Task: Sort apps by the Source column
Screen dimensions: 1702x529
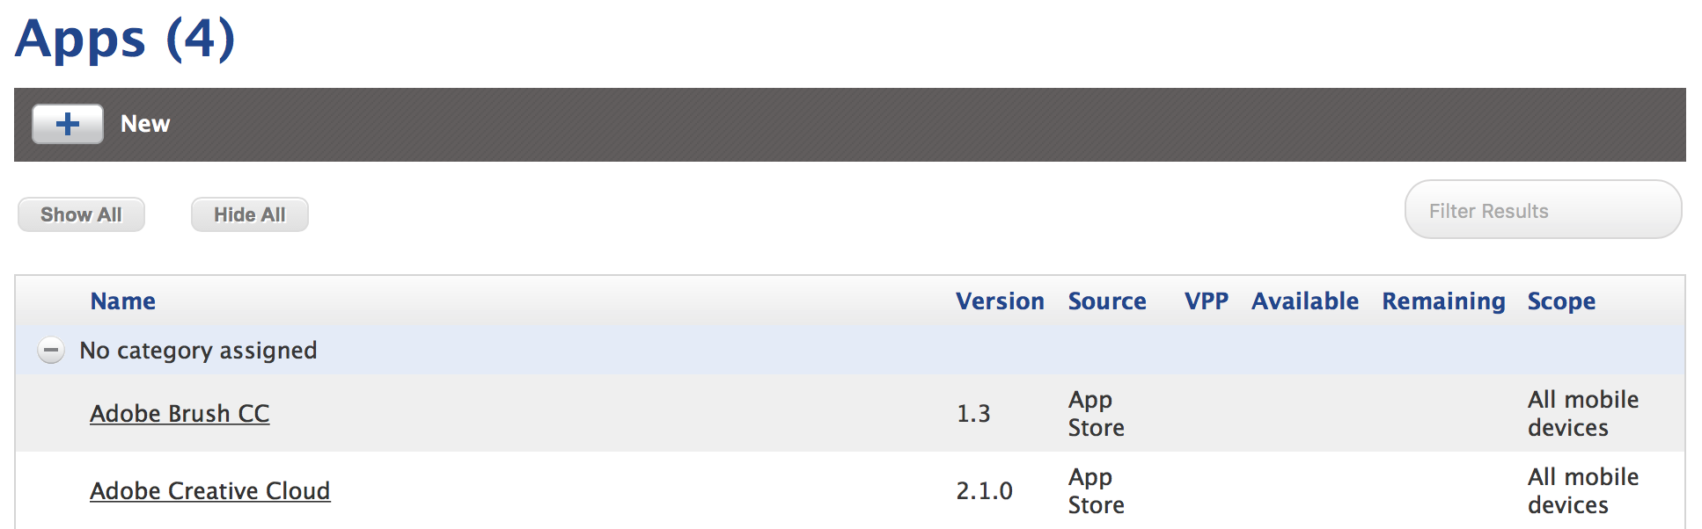Action: [x=1107, y=301]
